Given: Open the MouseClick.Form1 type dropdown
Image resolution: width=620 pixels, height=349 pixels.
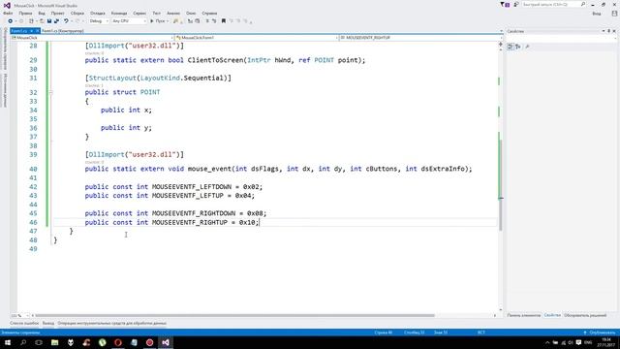Looking at the screenshot, I should coord(257,38).
